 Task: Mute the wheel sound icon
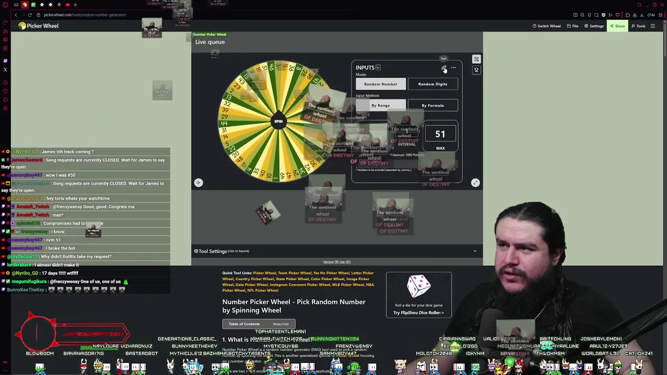point(199,182)
